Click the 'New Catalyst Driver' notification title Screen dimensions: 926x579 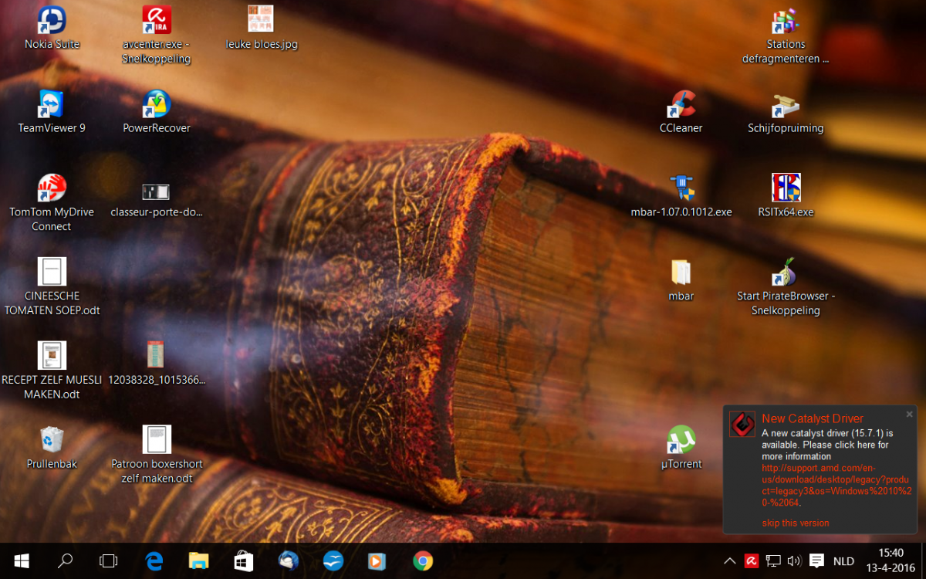[x=813, y=418]
